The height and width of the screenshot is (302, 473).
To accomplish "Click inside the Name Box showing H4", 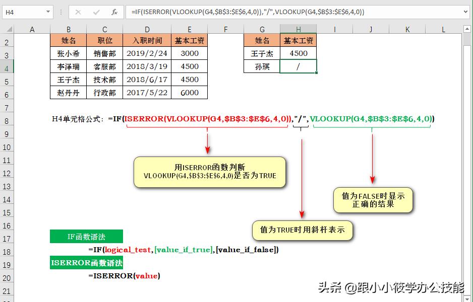I will coord(20,12).
